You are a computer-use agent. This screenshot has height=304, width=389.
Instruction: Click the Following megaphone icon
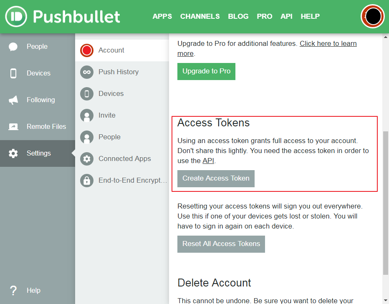pyautogui.click(x=13, y=100)
